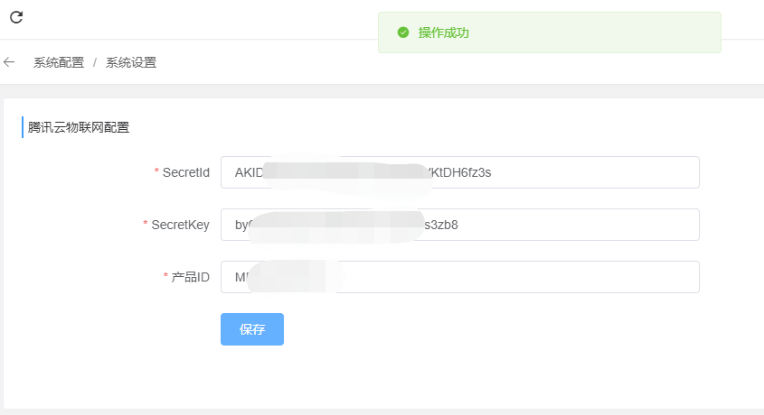This screenshot has width=764, height=415.
Task: Click the green success check icon
Action: 403,32
